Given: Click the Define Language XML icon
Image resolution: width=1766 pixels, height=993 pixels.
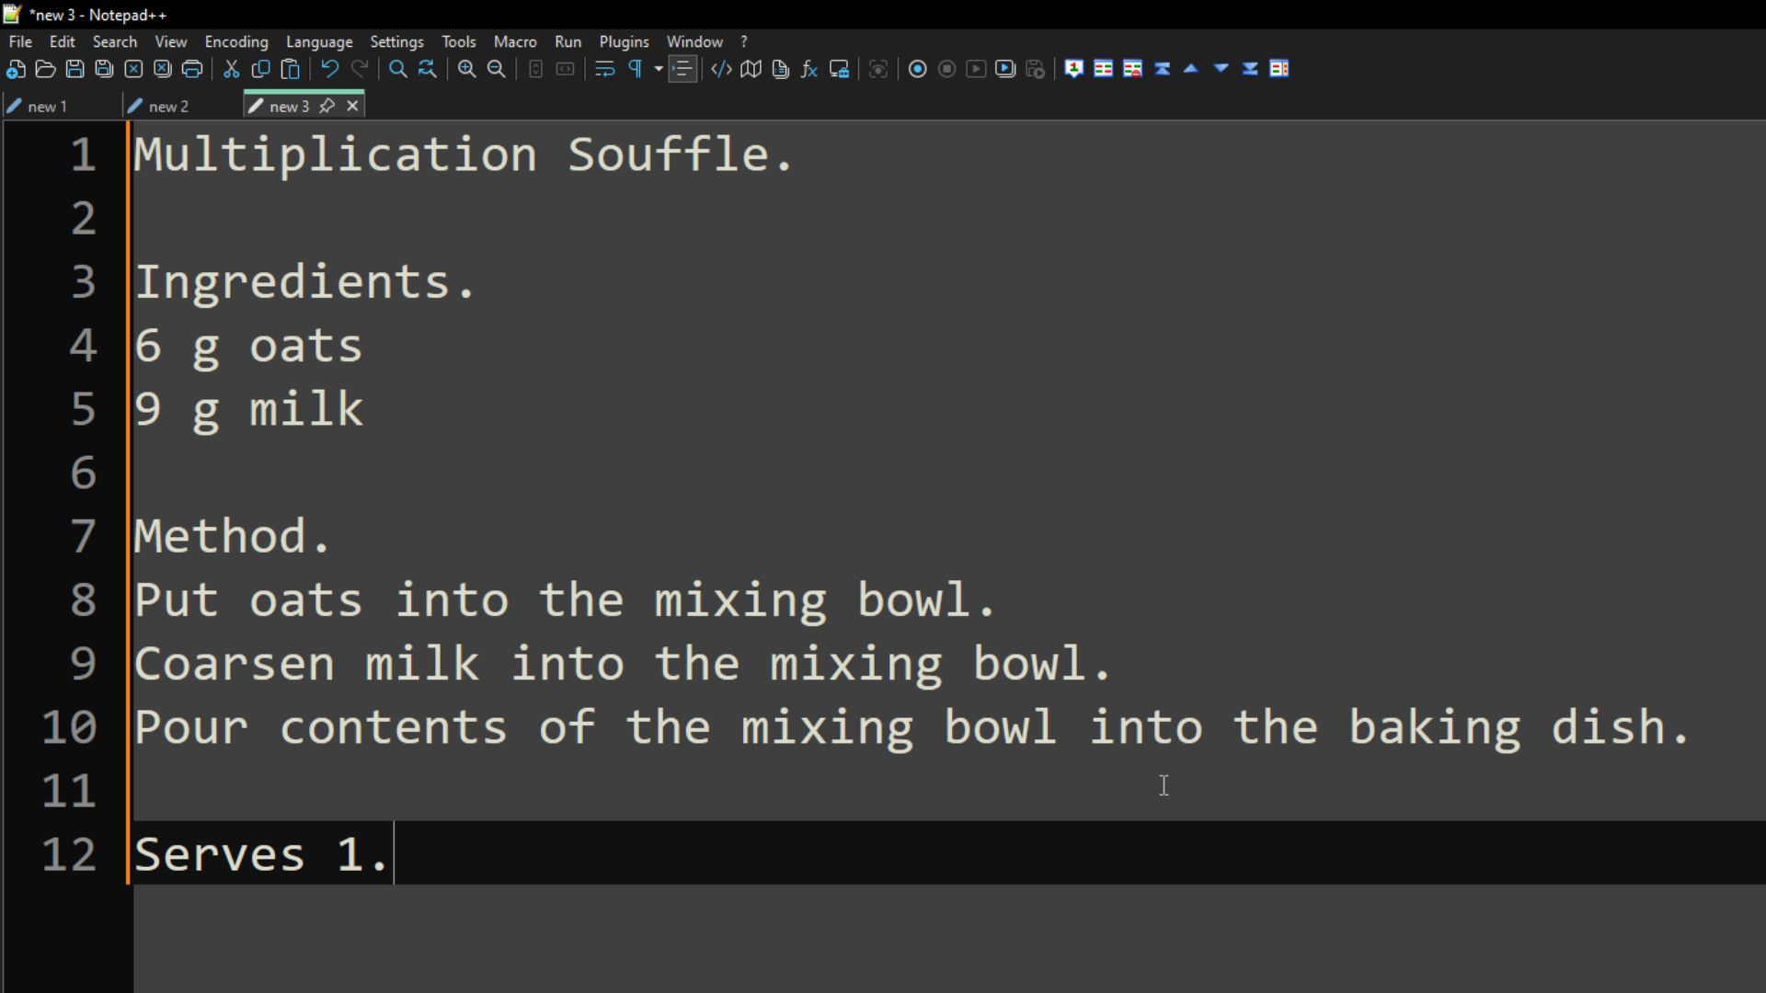Looking at the screenshot, I should point(721,69).
